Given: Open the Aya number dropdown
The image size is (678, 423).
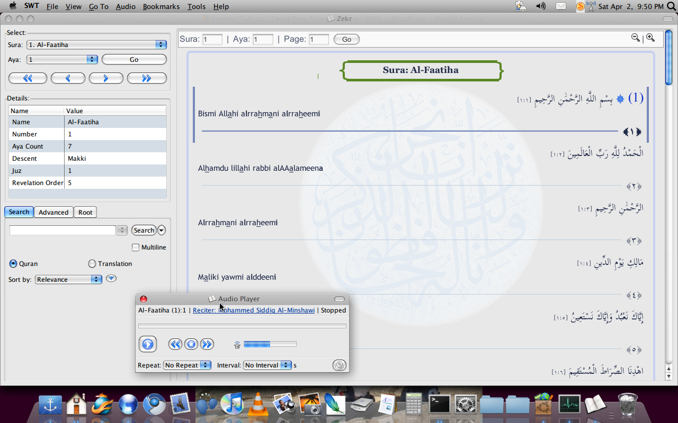Looking at the screenshot, I should pos(63,60).
